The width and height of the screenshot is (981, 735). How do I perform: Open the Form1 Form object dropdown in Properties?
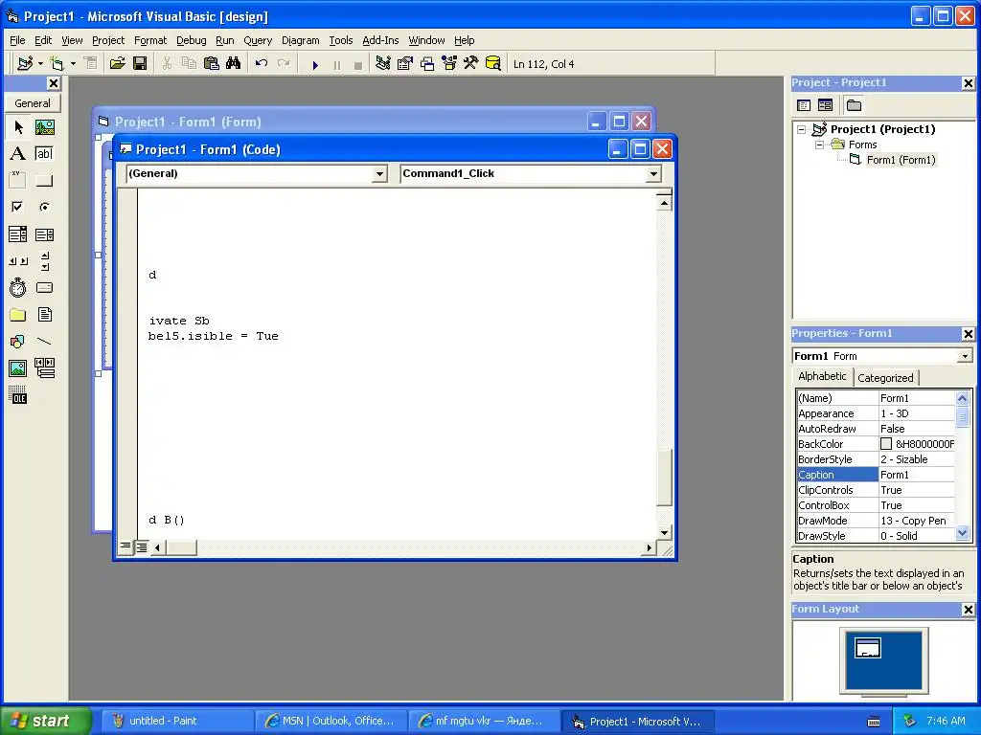tap(965, 356)
